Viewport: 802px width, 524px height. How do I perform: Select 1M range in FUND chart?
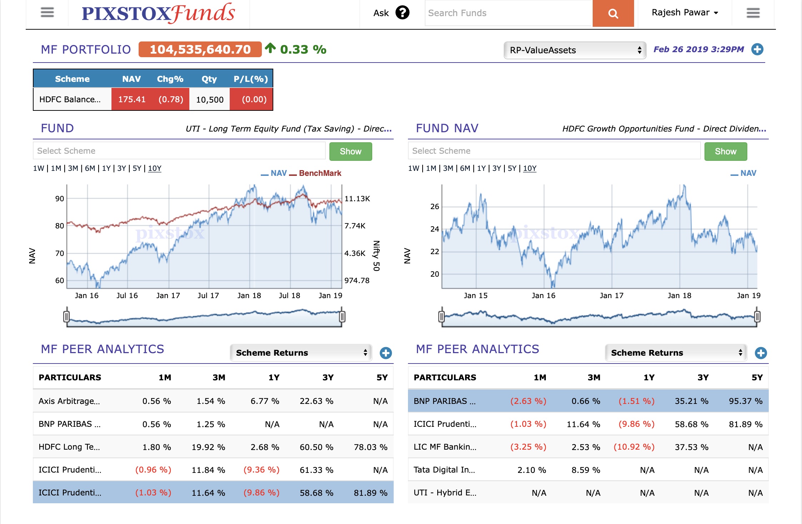[x=56, y=168]
